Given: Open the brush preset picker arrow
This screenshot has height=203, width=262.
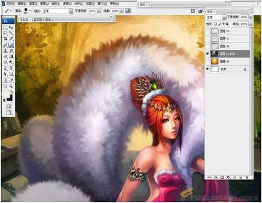Looking at the screenshot, I should coord(30,11).
